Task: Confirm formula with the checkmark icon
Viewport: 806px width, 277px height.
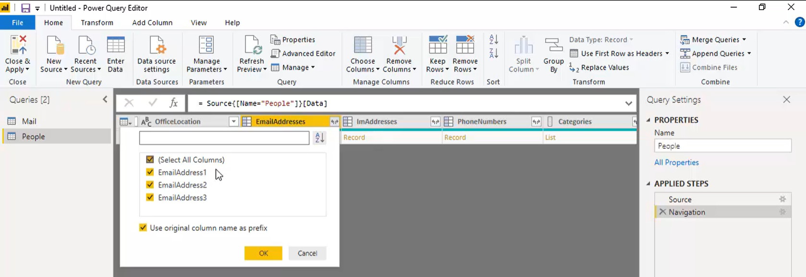Action: [153, 103]
